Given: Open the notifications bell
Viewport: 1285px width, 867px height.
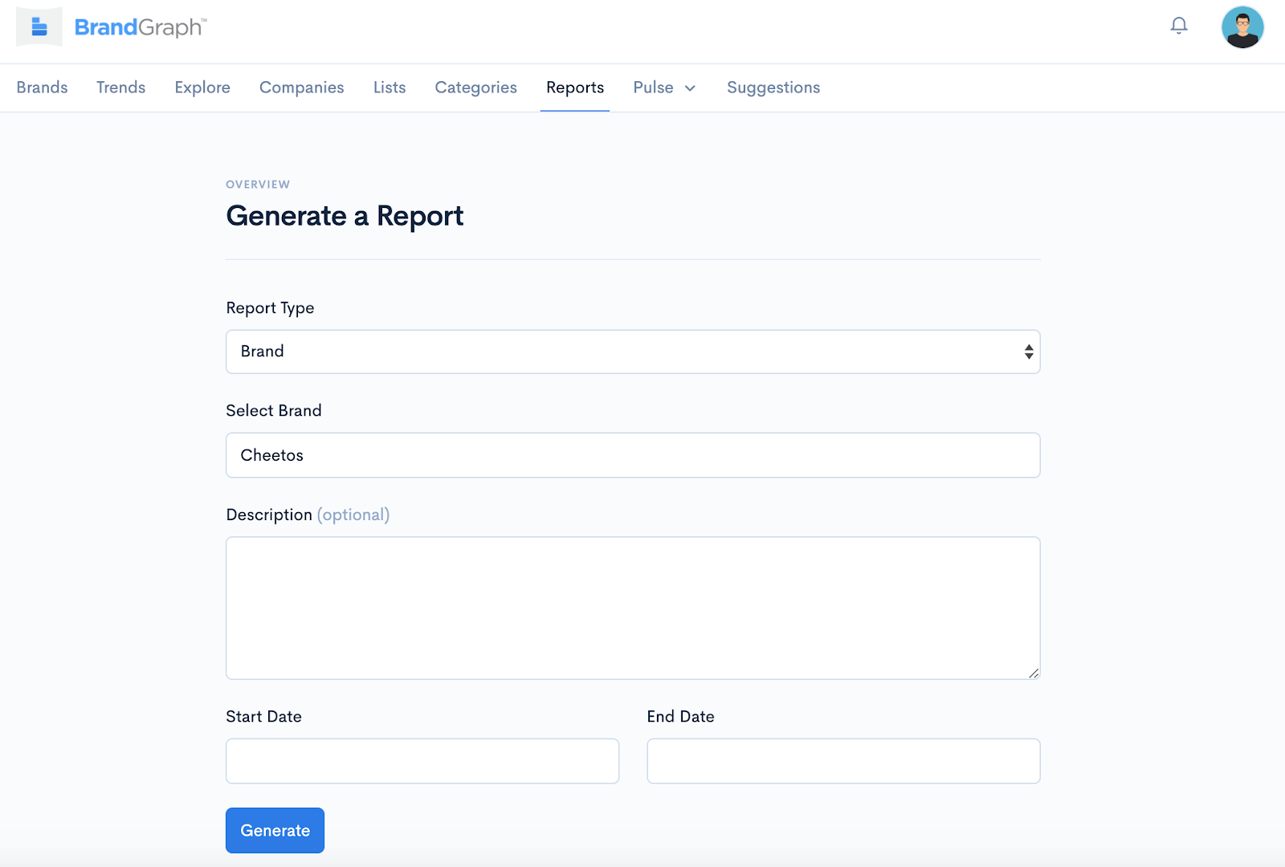Looking at the screenshot, I should pyautogui.click(x=1178, y=26).
